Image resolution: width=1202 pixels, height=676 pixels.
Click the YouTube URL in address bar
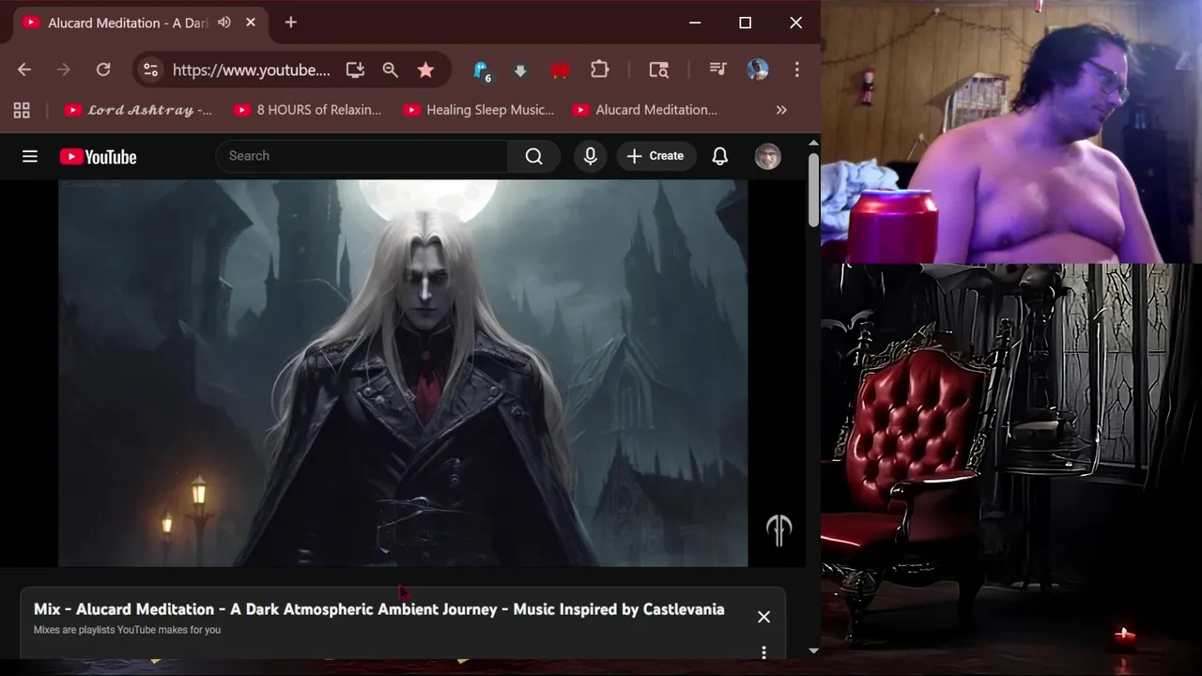(x=252, y=69)
